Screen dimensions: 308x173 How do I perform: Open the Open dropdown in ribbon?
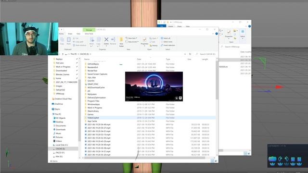(154, 38)
